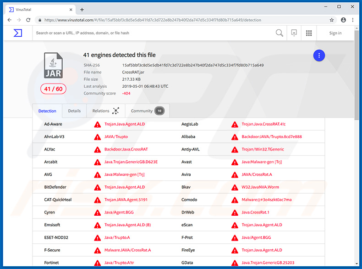Select the VirusTotal browser tab

click(x=40, y=10)
